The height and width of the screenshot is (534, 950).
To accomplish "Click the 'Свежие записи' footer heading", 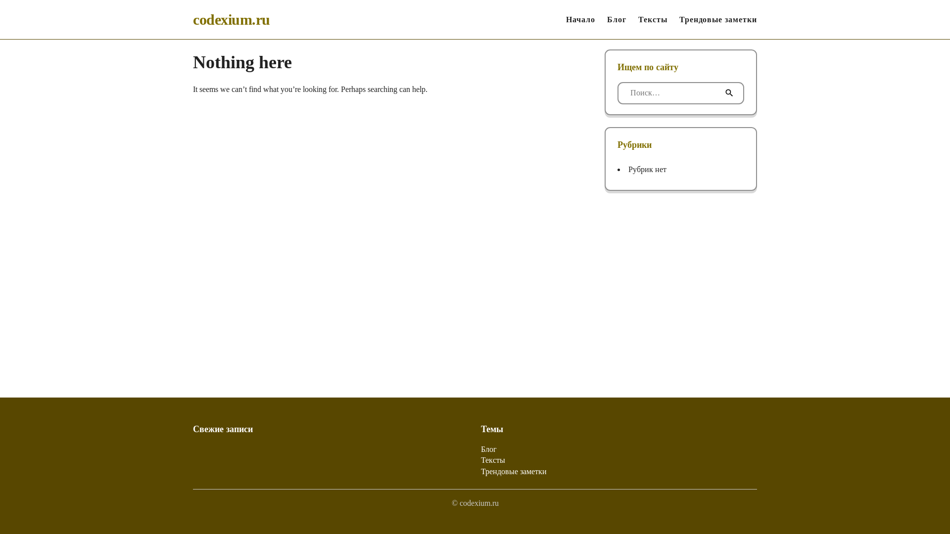I will [223, 429].
